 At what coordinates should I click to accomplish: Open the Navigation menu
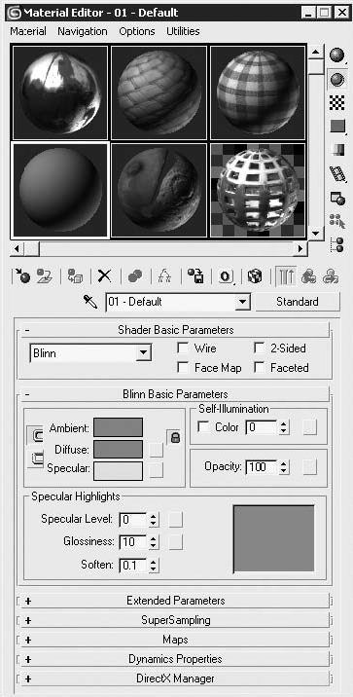pos(83,31)
